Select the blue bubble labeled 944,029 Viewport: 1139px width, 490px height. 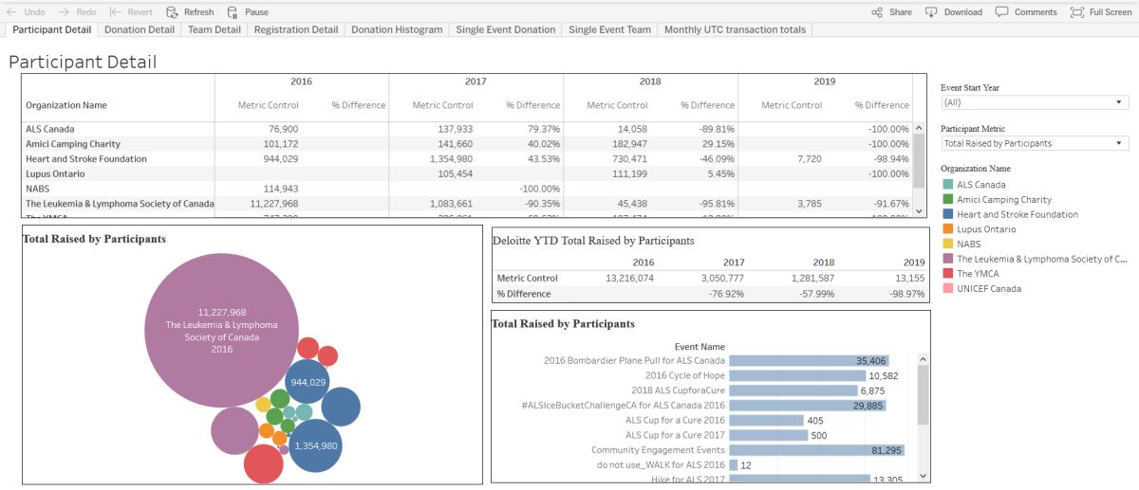point(308,383)
